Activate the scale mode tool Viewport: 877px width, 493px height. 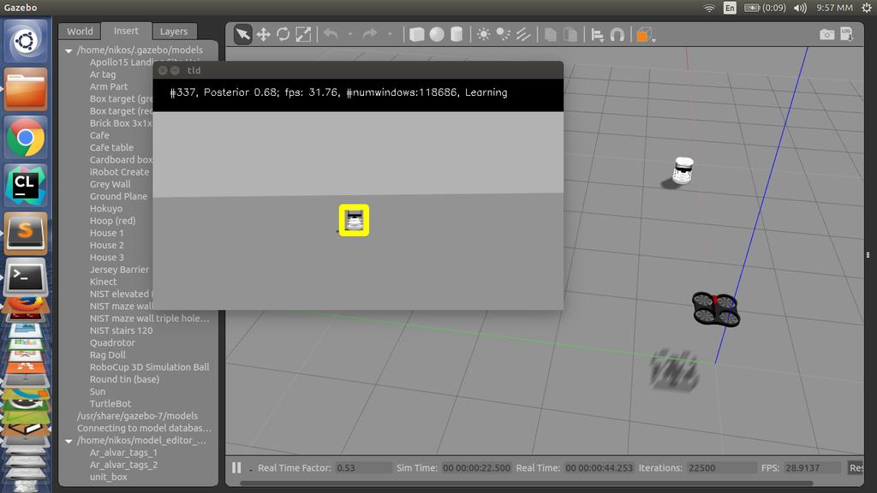tap(303, 34)
